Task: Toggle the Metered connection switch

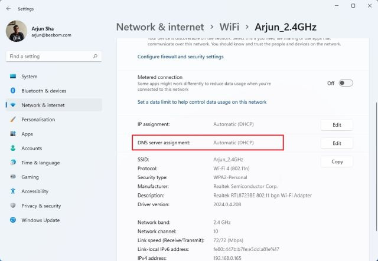Action: (x=346, y=83)
